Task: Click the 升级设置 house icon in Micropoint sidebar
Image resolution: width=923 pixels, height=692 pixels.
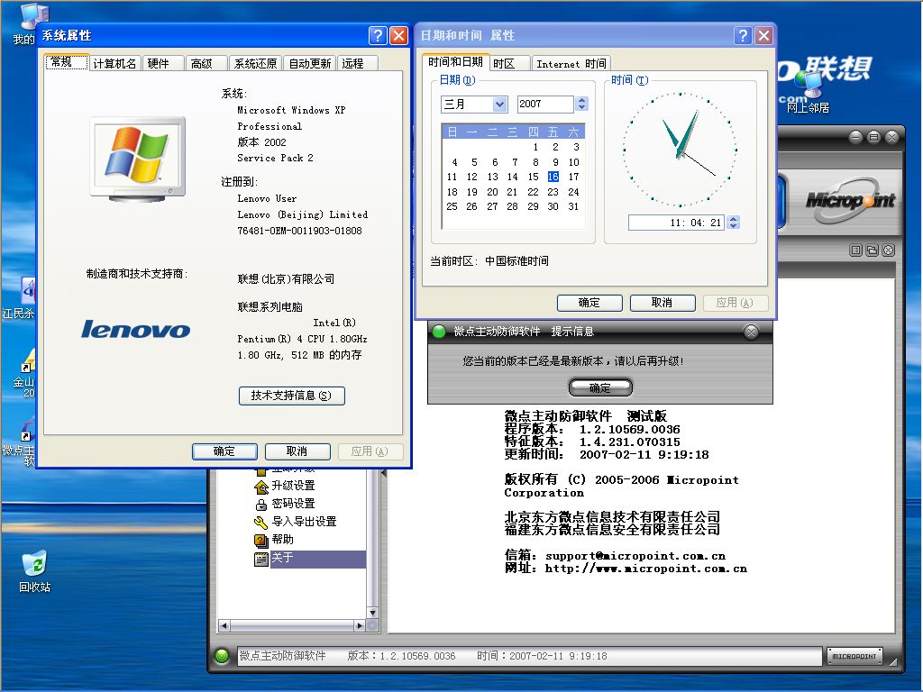Action: (261, 486)
